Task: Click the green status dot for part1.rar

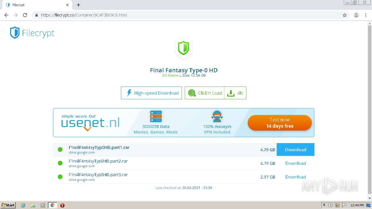Action: point(60,149)
